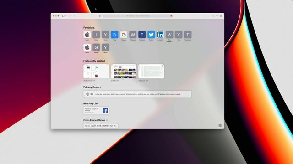293x164 pixels.
Task: Click the Favorites section heading
Action: tap(89, 28)
